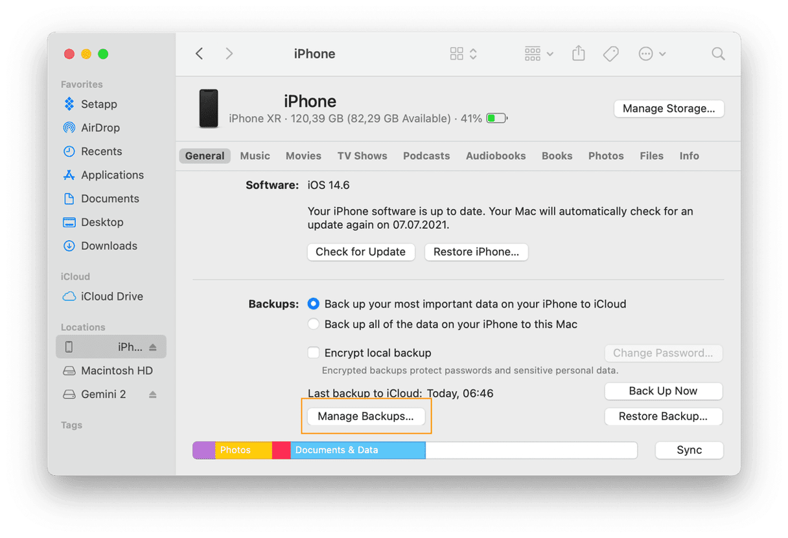Open Manage Backups dialog
788x538 pixels.
(x=365, y=416)
